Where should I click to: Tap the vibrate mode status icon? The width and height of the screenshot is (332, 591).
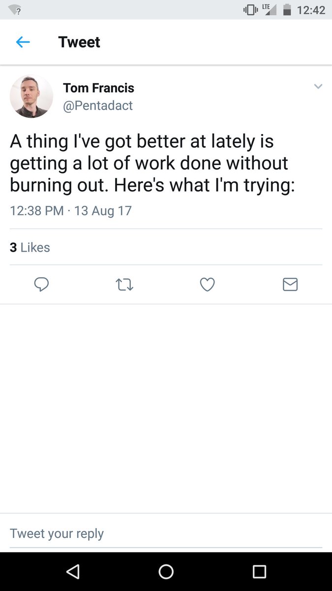tap(250, 10)
